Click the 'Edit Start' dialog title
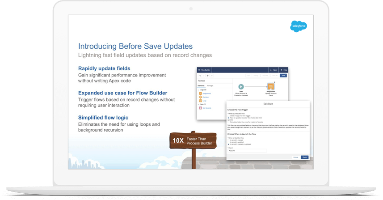The height and width of the screenshot is (200, 383). click(x=268, y=104)
